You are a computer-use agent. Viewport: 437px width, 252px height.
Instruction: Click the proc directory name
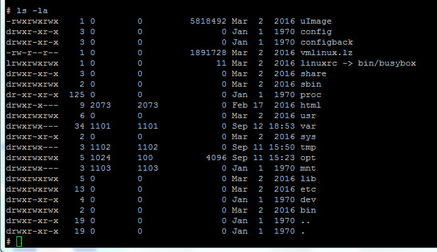(311, 95)
